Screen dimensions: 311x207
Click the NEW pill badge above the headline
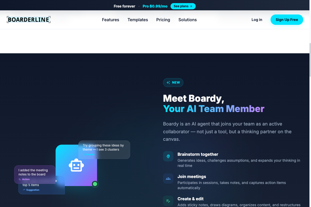pos(173,82)
